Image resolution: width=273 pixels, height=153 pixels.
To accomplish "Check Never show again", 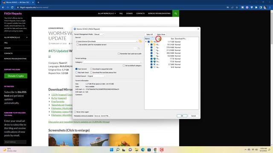I will pyautogui.click(x=75, y=112).
